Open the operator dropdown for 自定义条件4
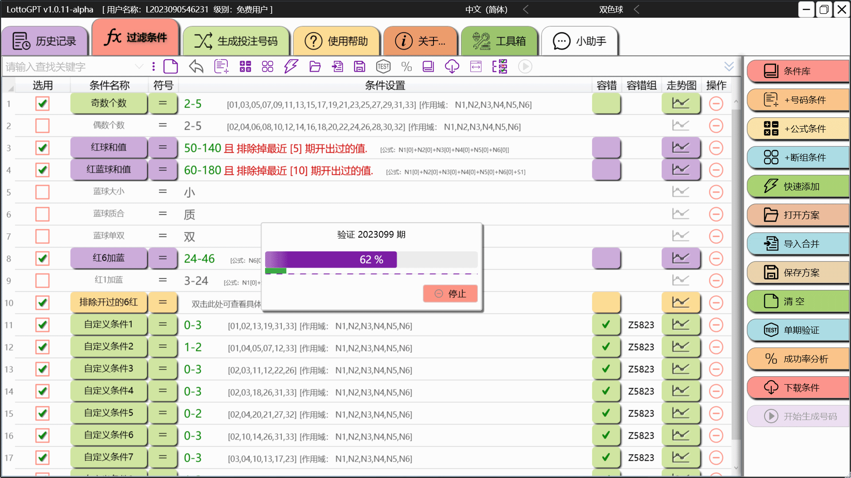This screenshot has width=851, height=478. pyautogui.click(x=163, y=391)
